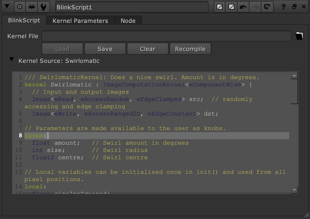The image size is (310, 219).
Task: Click the Kernel File path field
Action: 166,36
